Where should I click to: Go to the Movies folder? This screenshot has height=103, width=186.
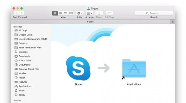coord(20,73)
